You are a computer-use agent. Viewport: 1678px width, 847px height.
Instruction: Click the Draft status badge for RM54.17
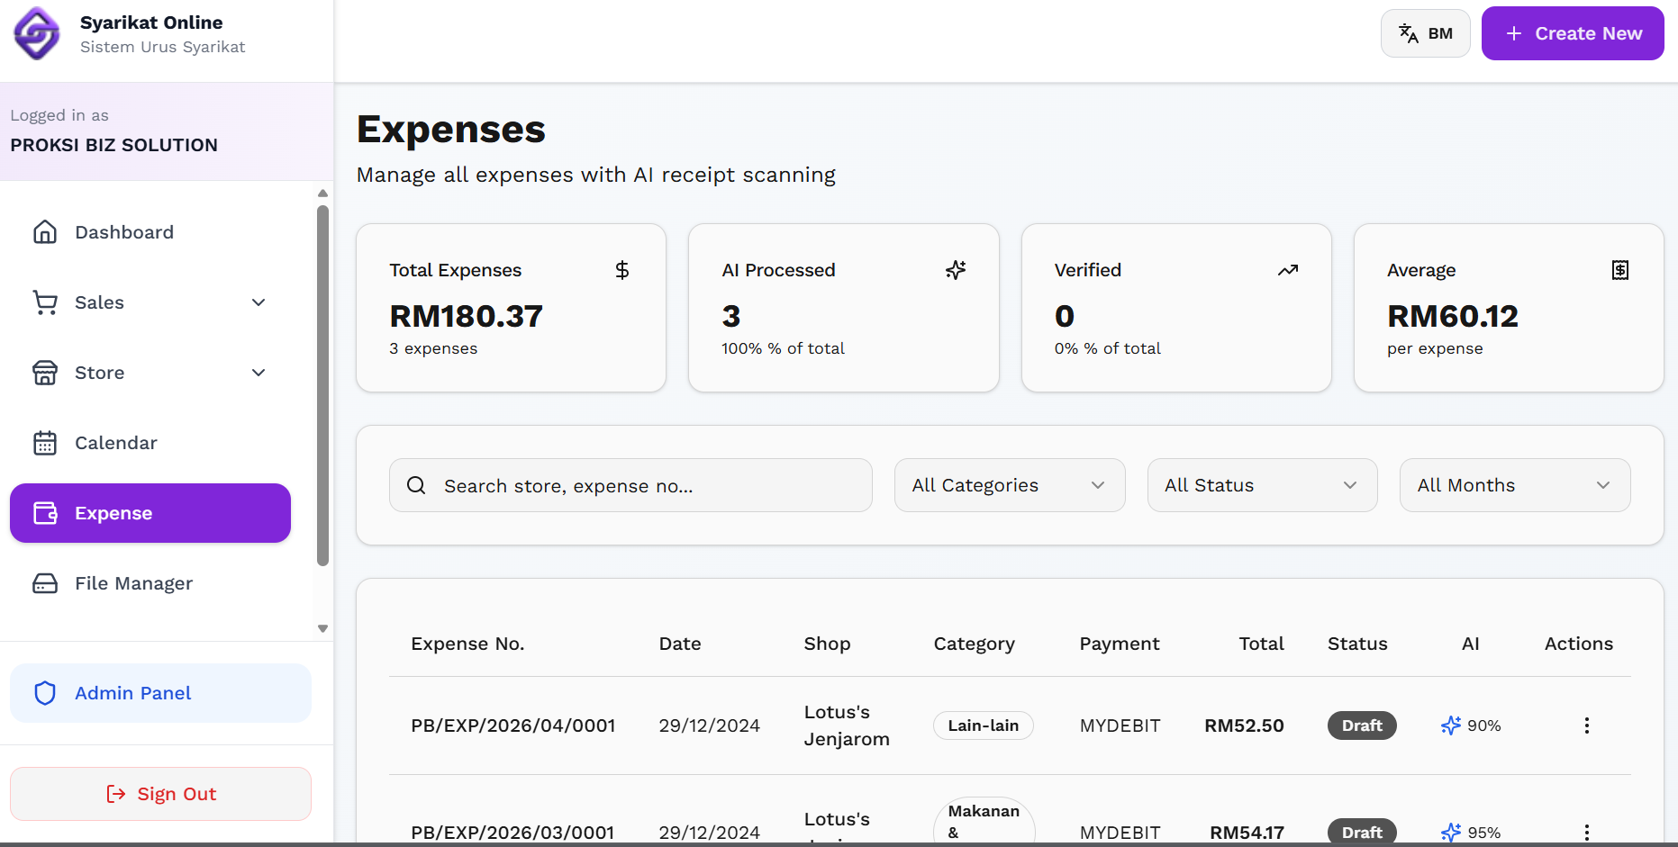(1362, 833)
